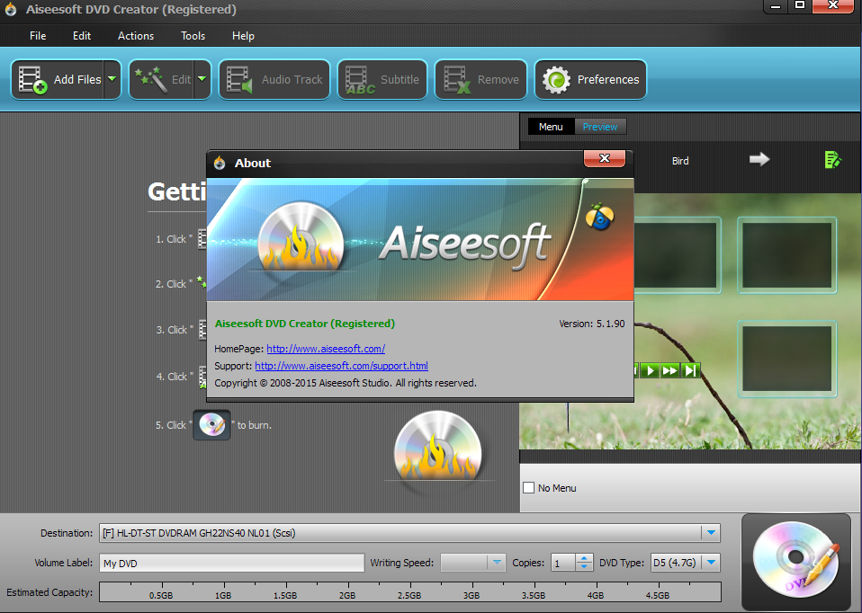Click the Aiseesoft bee logo in About banner

coord(600,216)
